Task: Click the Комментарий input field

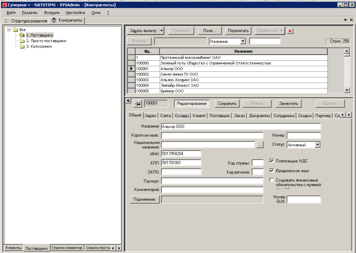Action: (212, 190)
